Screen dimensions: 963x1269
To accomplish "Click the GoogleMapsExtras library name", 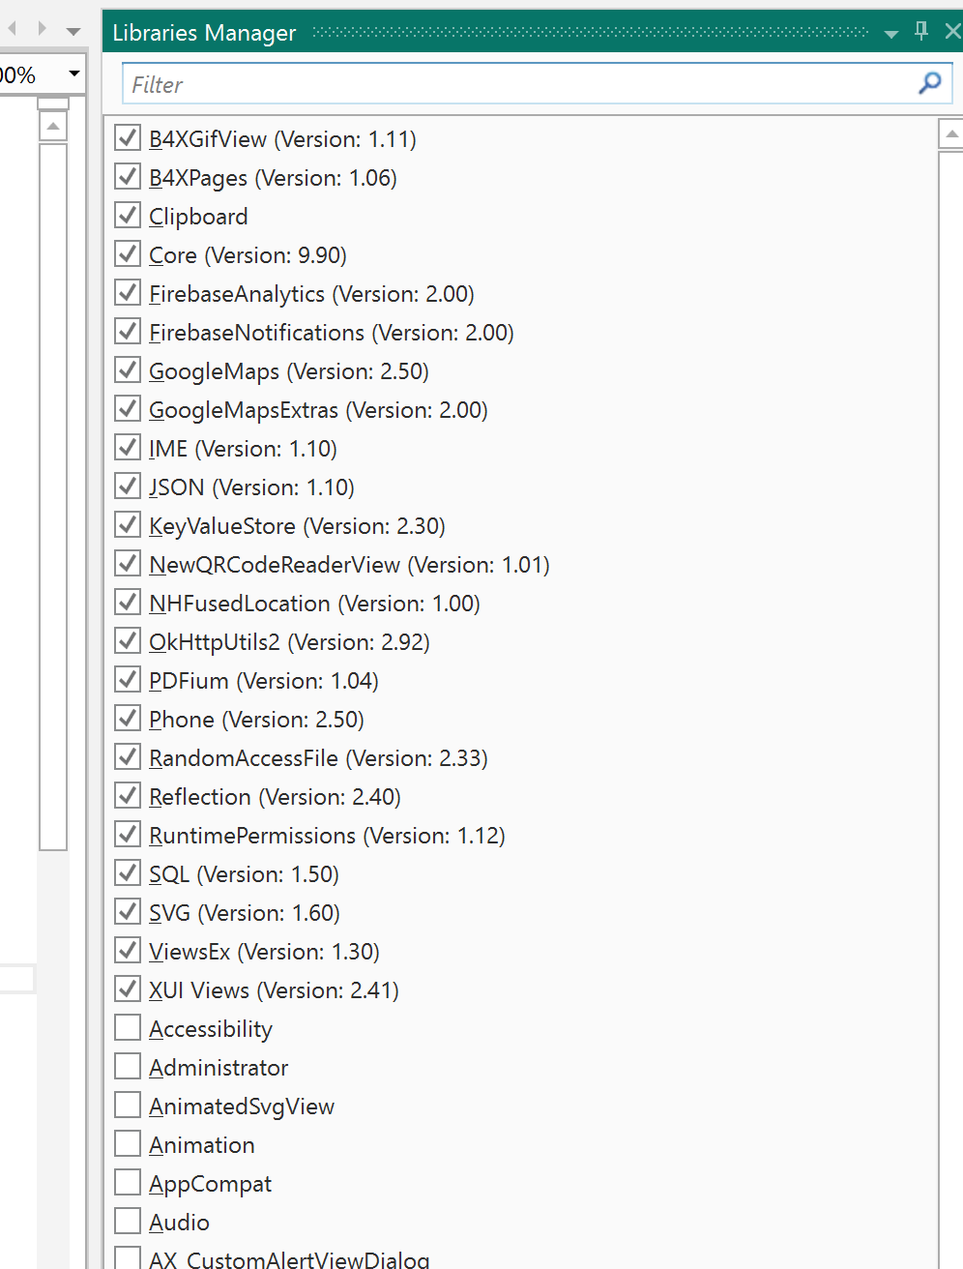I will click(244, 410).
